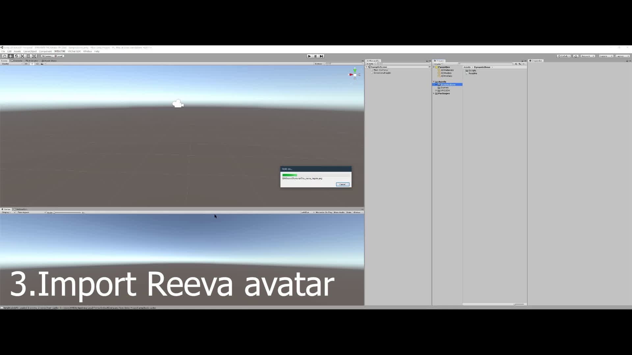Select the Rect transform tool
Screen dimensions: 632x355
click(x=28, y=56)
